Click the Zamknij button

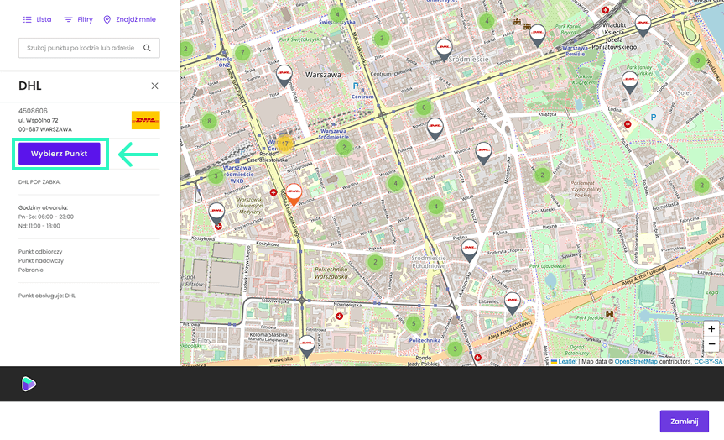tap(684, 422)
